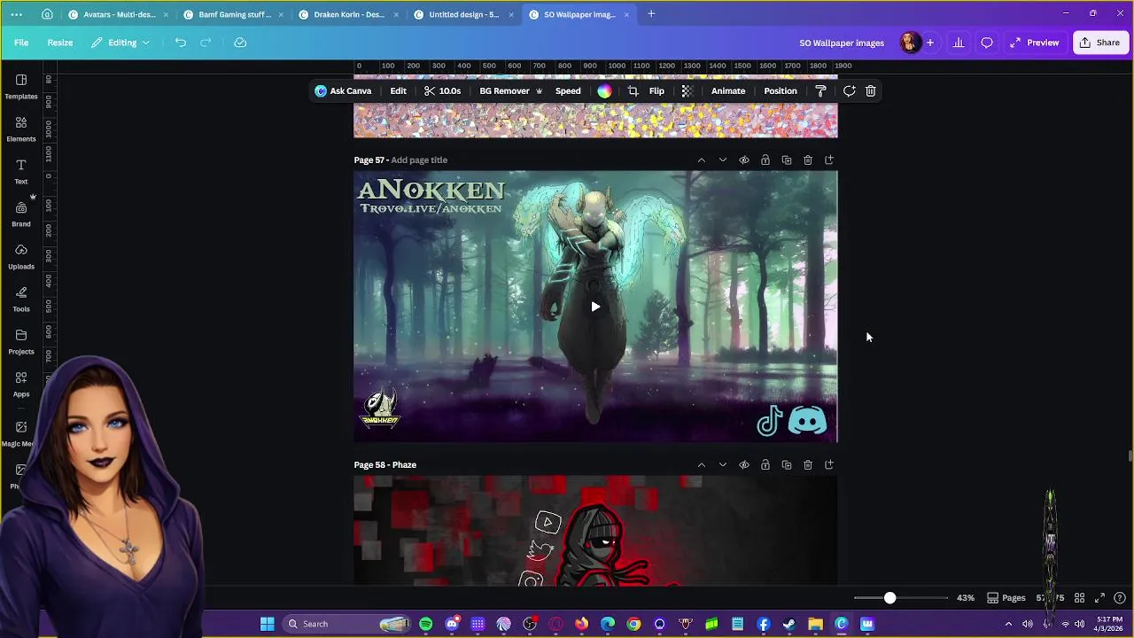Open the File menu
This screenshot has height=638, width=1134.
point(21,43)
